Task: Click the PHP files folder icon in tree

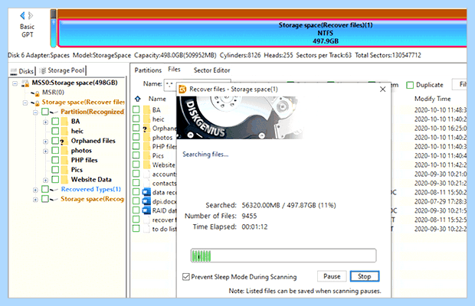Action: [x=64, y=160]
